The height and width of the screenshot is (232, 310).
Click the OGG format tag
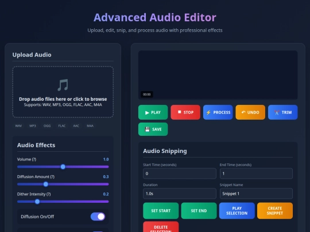click(x=47, y=126)
